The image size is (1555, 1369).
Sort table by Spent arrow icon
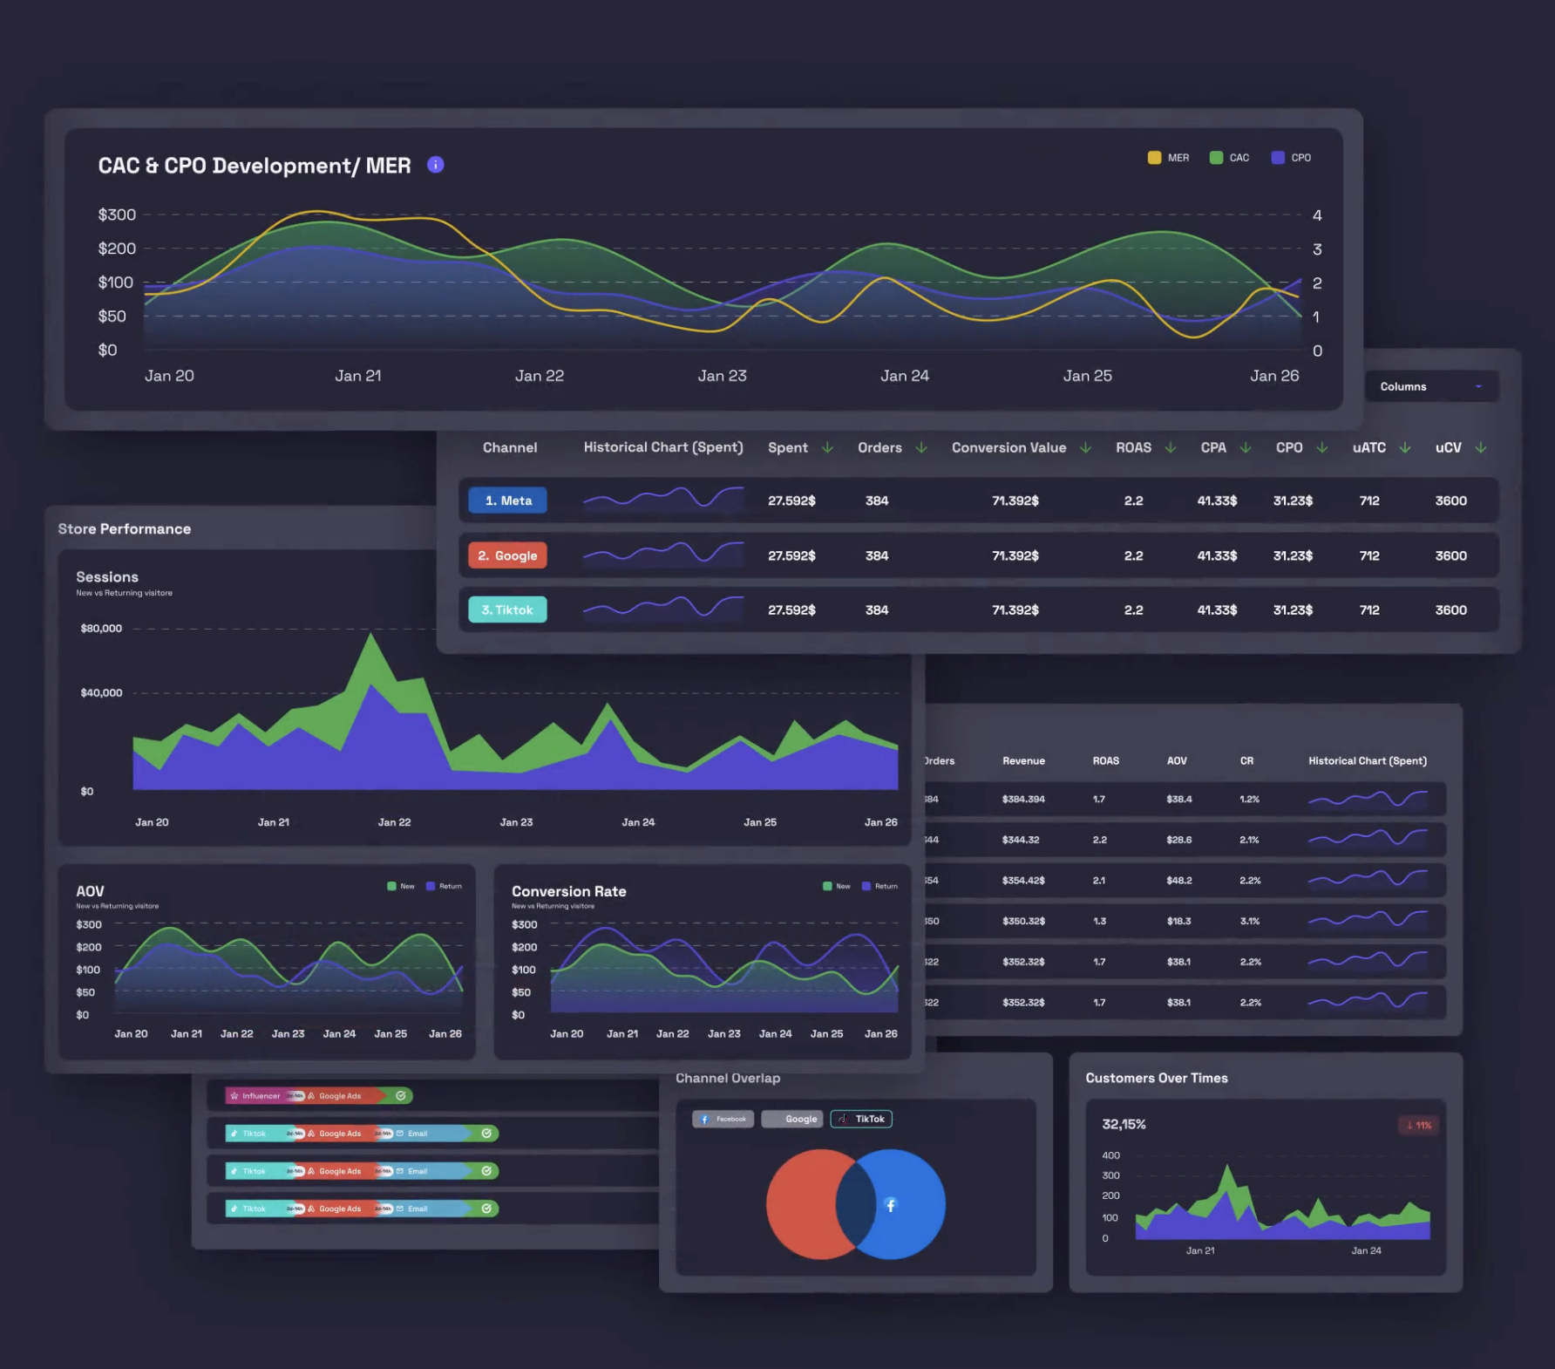[x=827, y=447]
